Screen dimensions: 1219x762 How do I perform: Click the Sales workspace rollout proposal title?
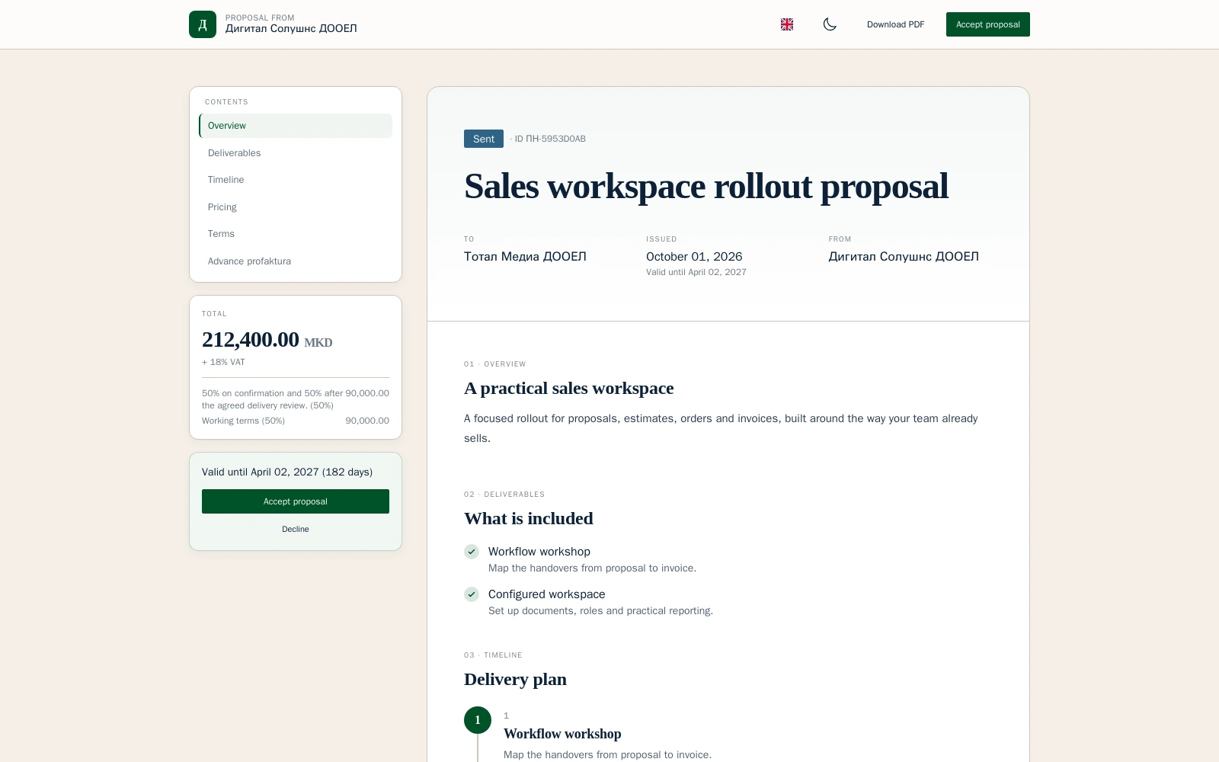click(706, 187)
